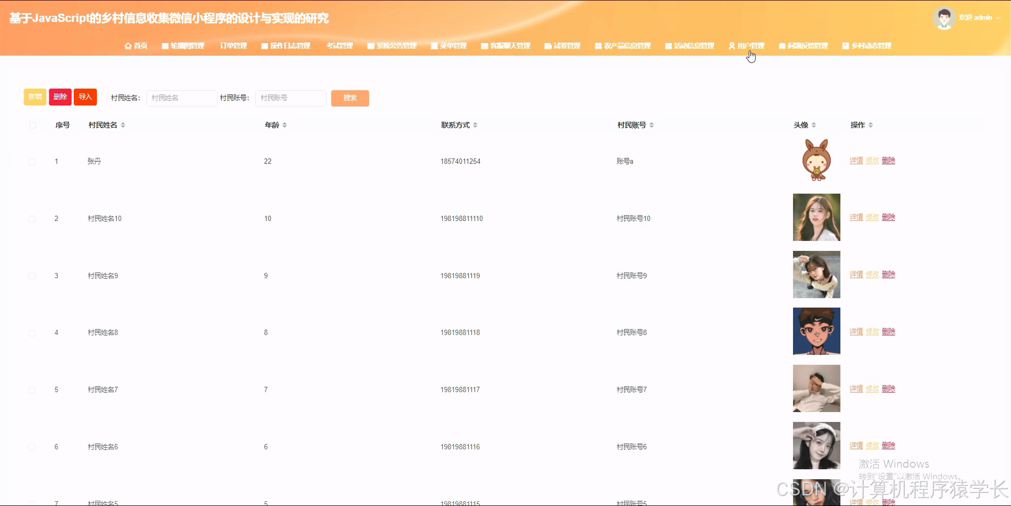The width and height of the screenshot is (1011, 506).
Task: Click 删除 link for 张丹 row
Action: tap(888, 160)
